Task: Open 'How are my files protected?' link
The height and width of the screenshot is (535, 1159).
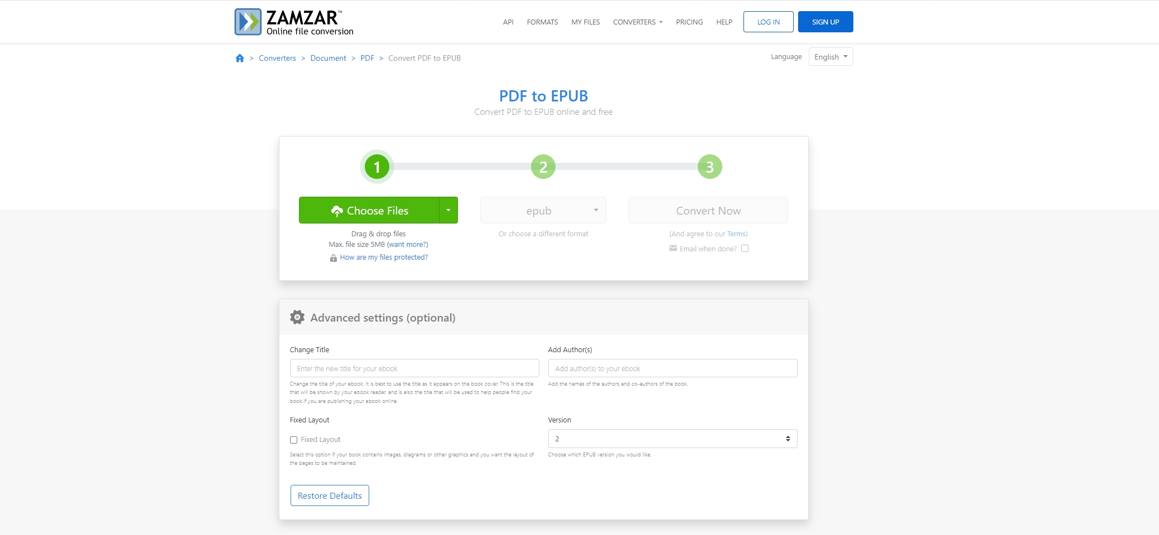Action: coord(384,257)
